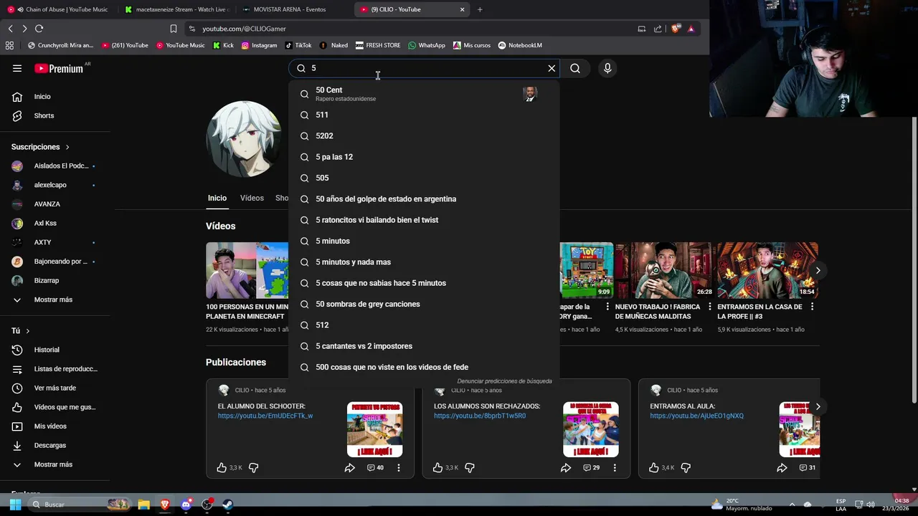Open Windows Start menu
The image size is (918, 516).
[x=15, y=505]
